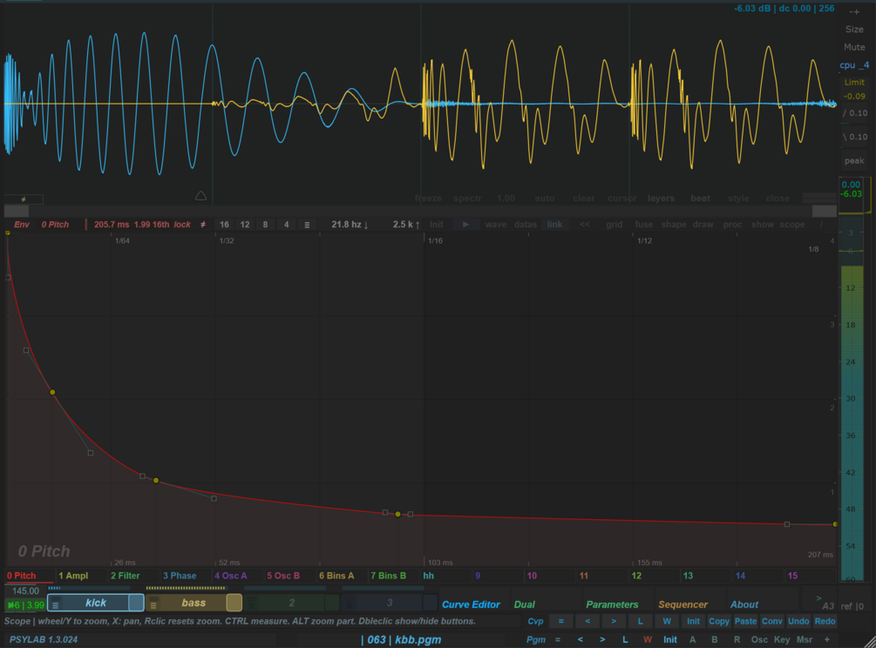876x648 pixels.
Task: Toggle the kick layer enable square
Action: click(x=136, y=603)
